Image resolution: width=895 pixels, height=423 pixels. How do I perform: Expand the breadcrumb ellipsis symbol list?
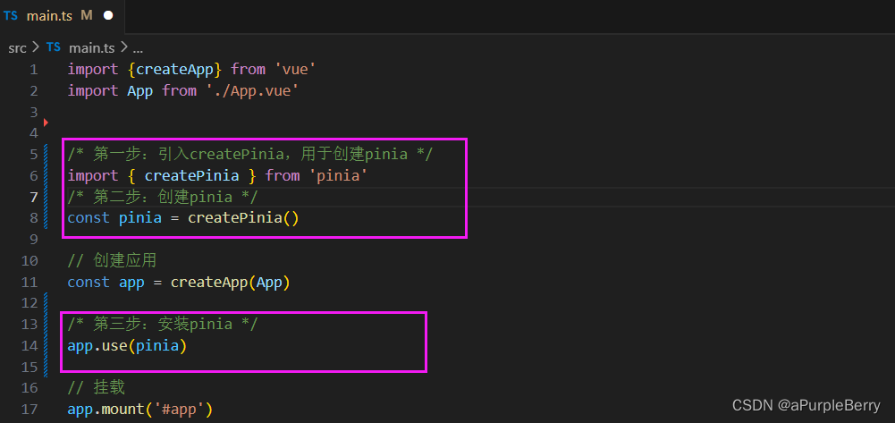138,49
